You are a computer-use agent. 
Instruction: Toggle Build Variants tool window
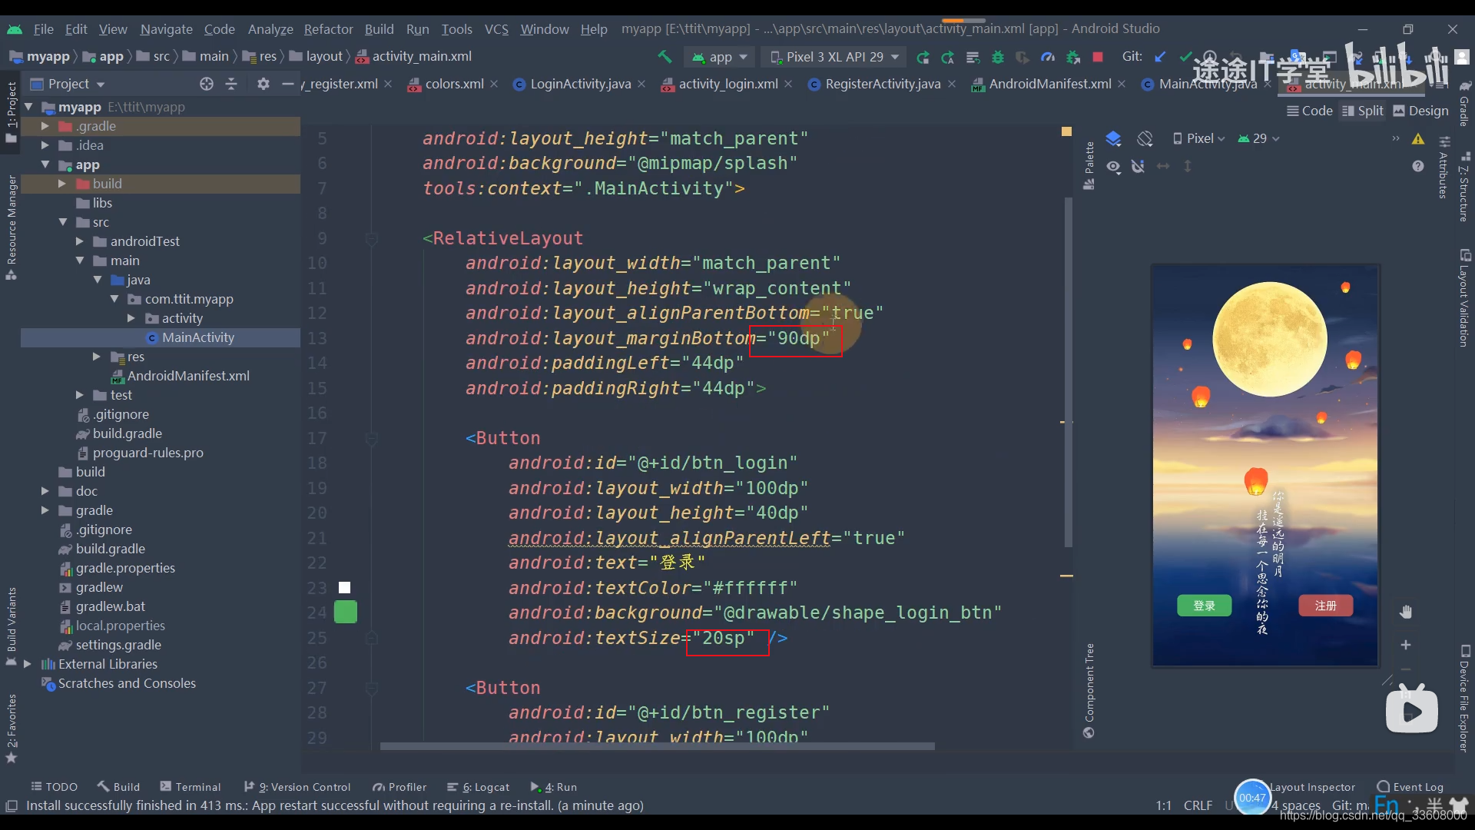coord(11,626)
